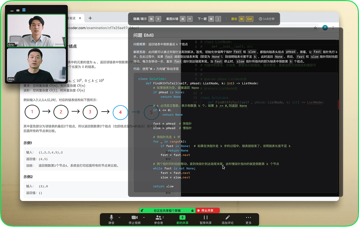Click editor line 13 'class Solution:'
359x227 pixels.
(x=214, y=98)
